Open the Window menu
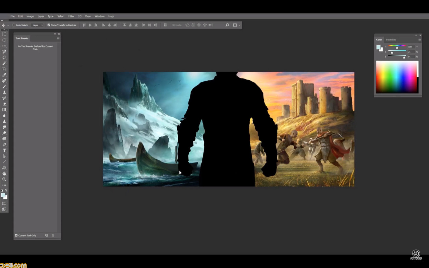This screenshot has width=429, height=268. [100, 16]
